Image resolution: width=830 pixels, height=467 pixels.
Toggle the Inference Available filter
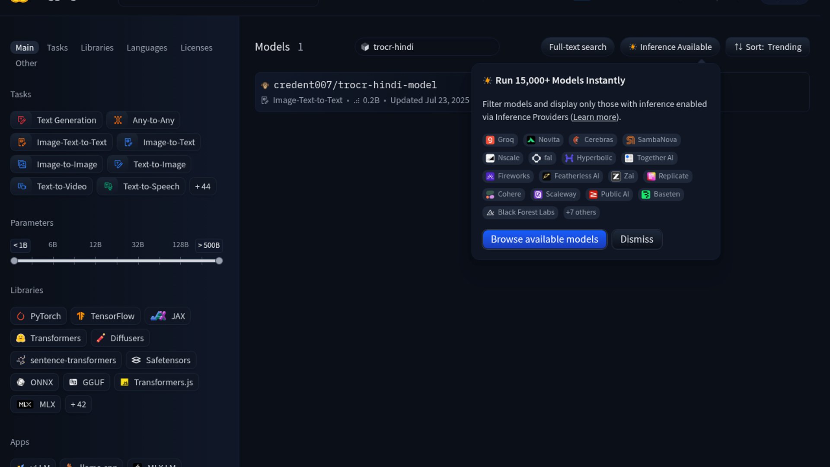coord(670,47)
